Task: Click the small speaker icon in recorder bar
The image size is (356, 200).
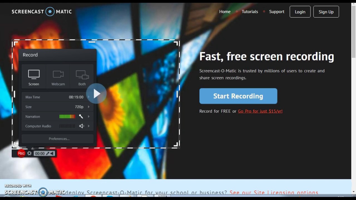Action: click(x=52, y=153)
